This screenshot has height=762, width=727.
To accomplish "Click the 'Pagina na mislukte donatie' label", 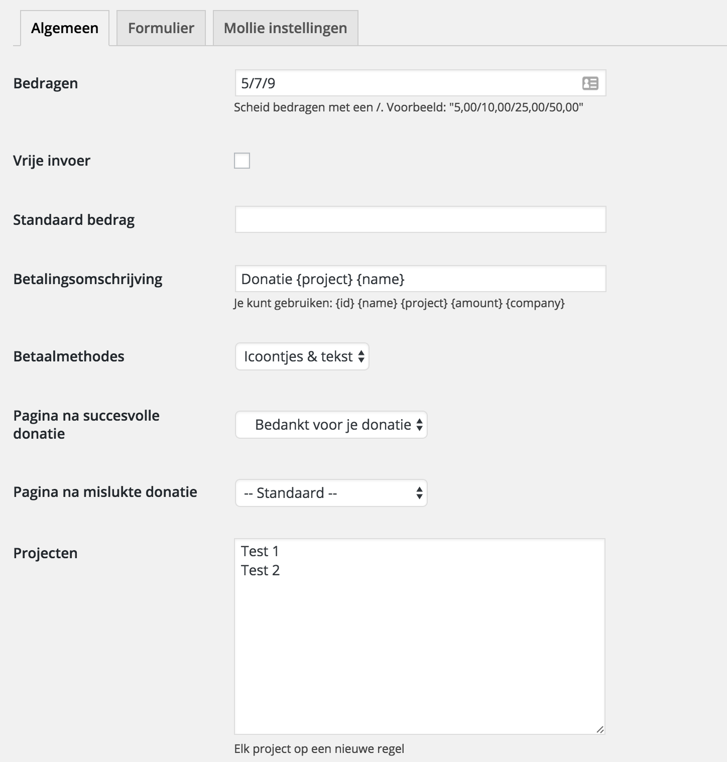I will coord(105,492).
